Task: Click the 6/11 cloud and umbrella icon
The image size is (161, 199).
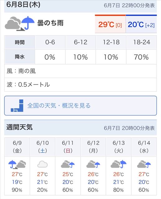Action: coord(68,164)
